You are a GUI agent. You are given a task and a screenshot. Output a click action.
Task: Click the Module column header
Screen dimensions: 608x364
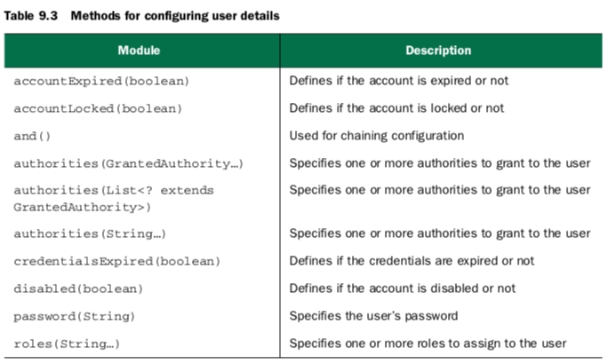(140, 51)
